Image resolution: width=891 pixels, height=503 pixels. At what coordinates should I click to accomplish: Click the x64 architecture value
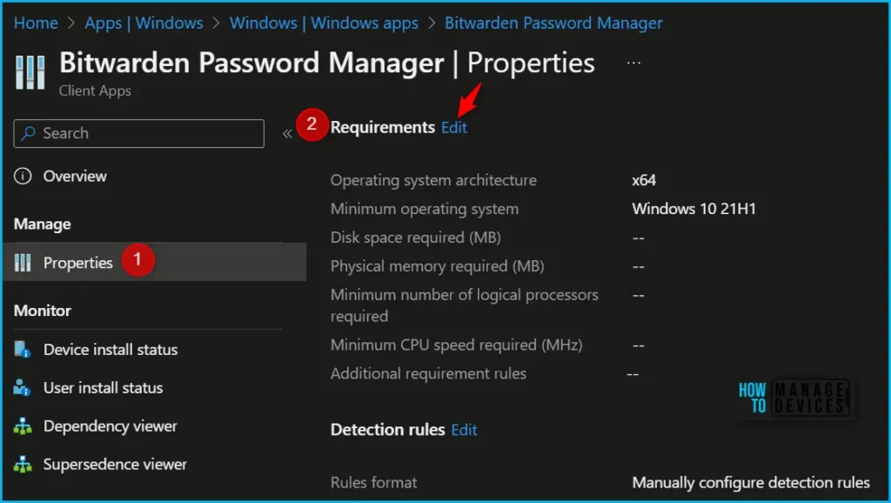[644, 180]
